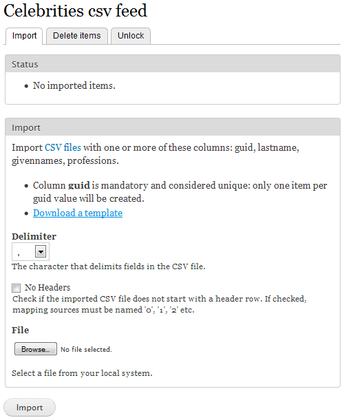This screenshot has width=344, height=420.
Task: Switch to the Delete items tab
Action: click(77, 36)
